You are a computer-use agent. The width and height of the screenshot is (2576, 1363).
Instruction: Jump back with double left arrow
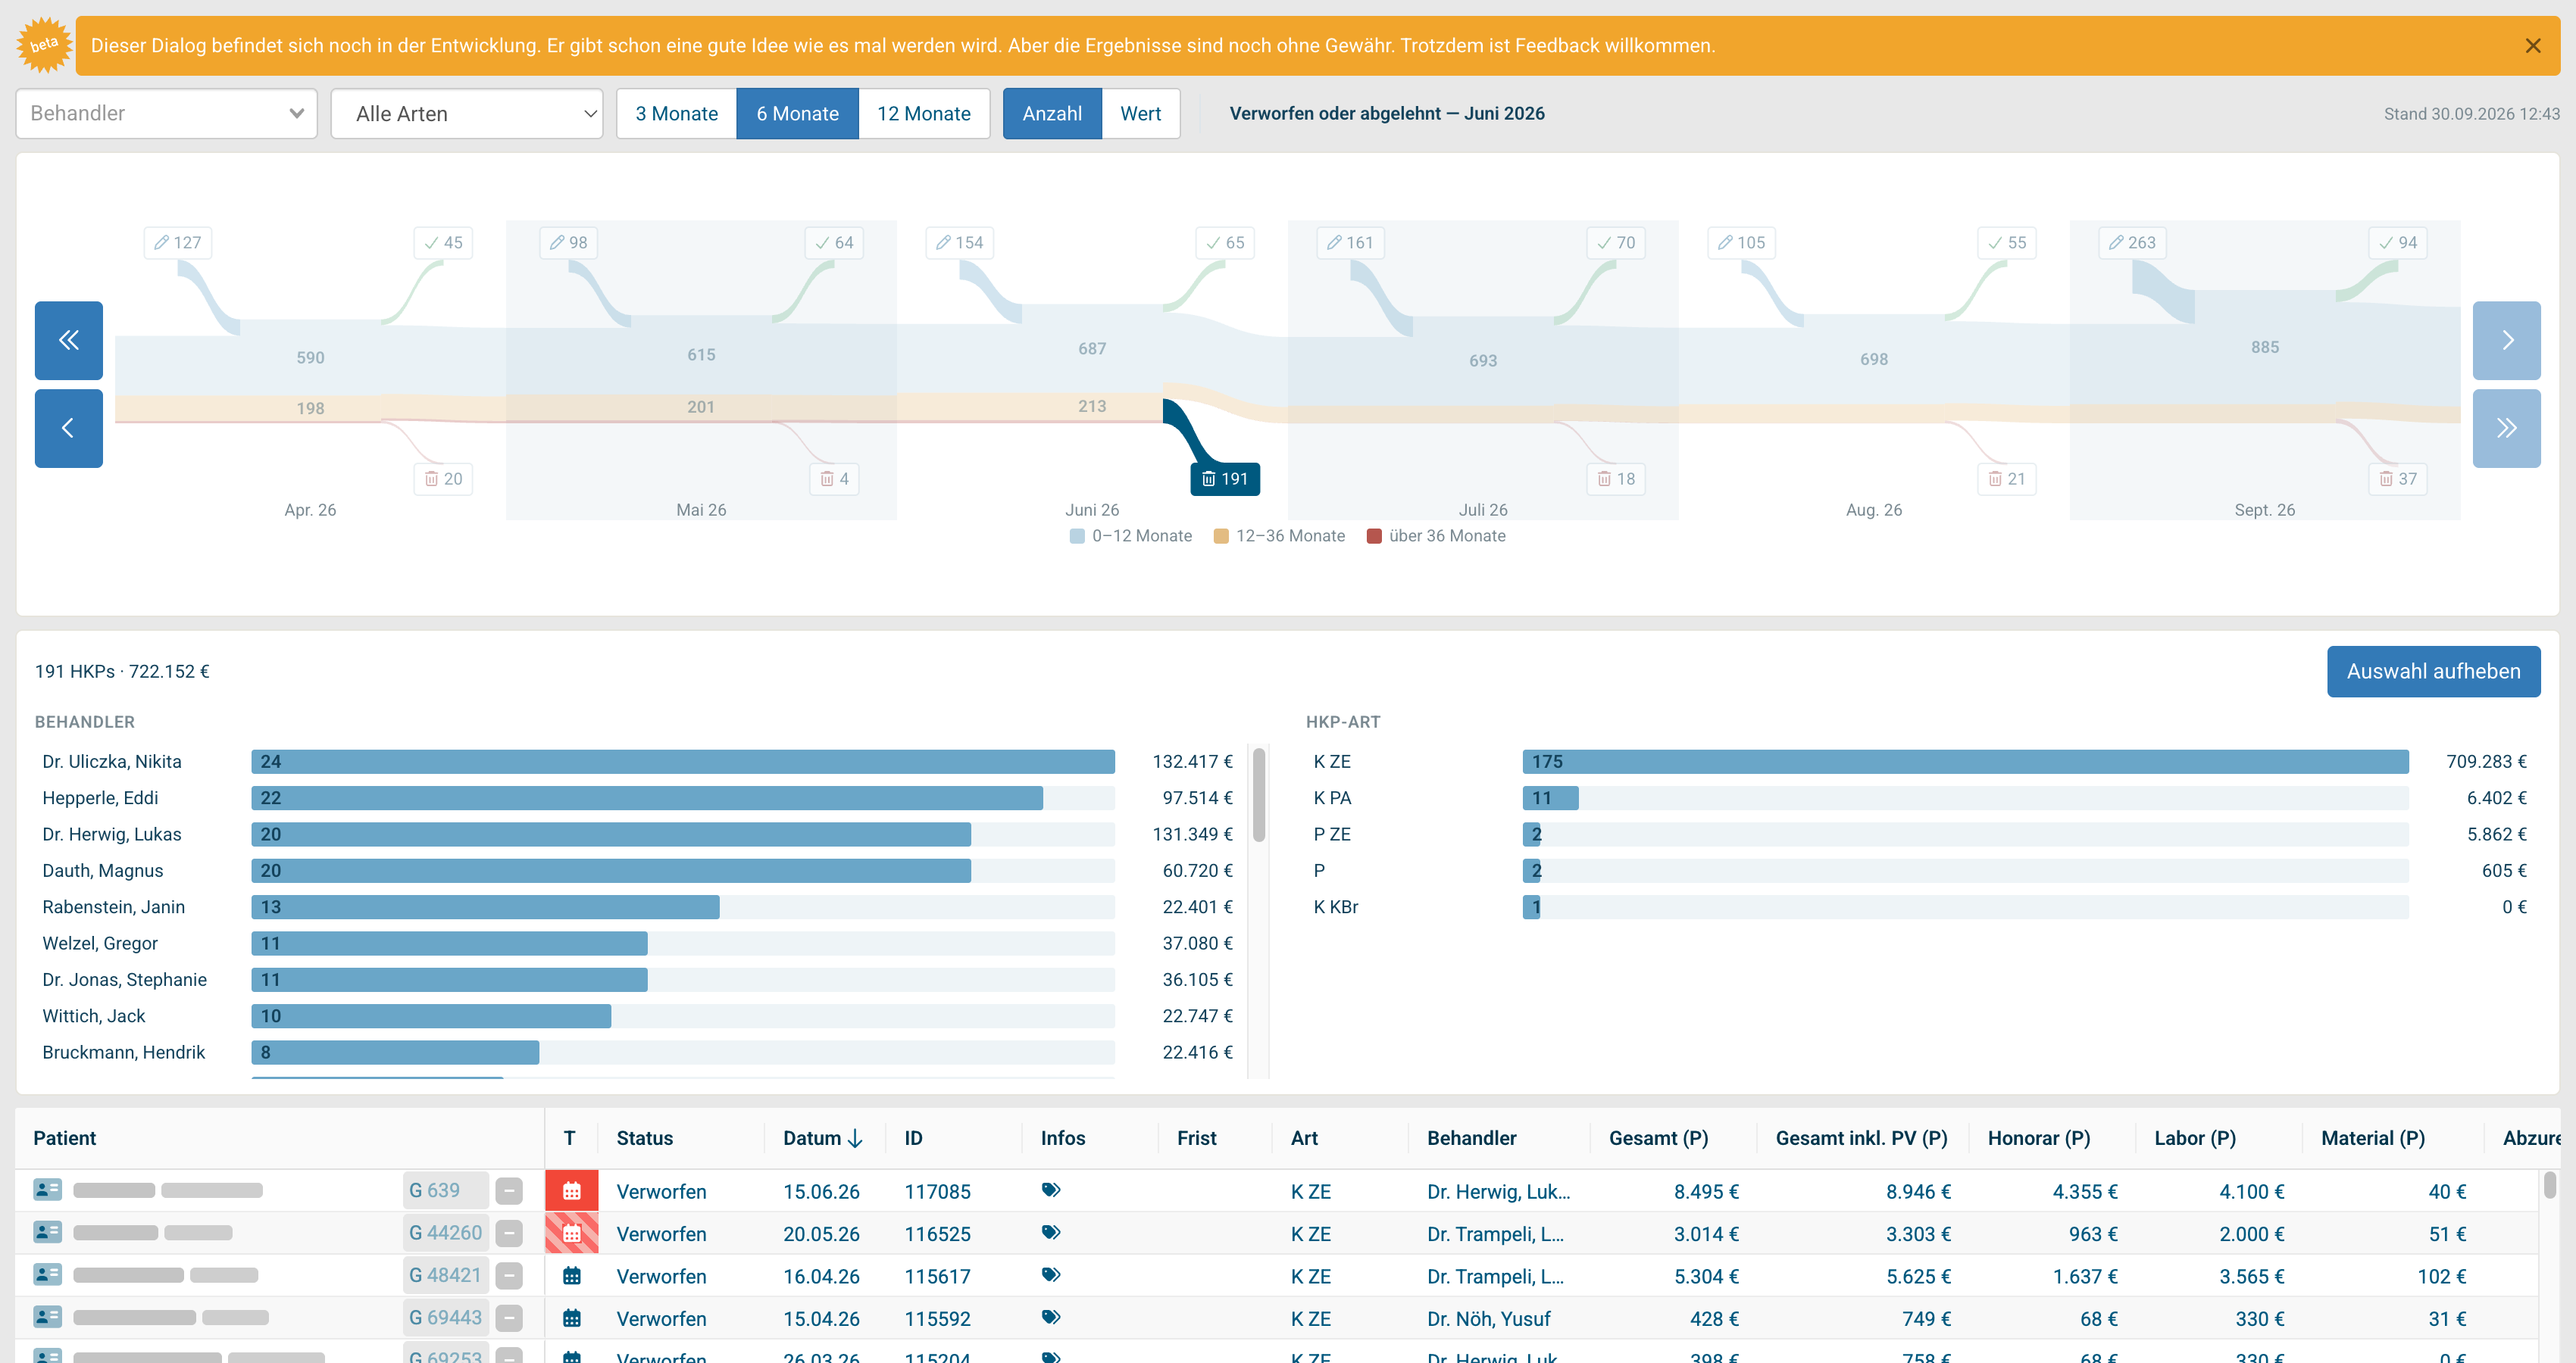[69, 341]
